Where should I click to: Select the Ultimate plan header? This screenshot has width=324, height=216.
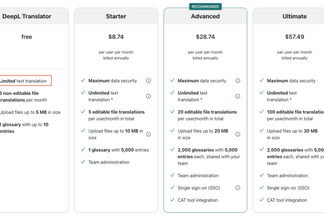(294, 16)
